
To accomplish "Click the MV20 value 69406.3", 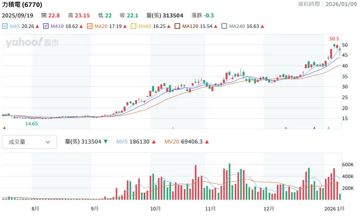I will click(x=192, y=142).
